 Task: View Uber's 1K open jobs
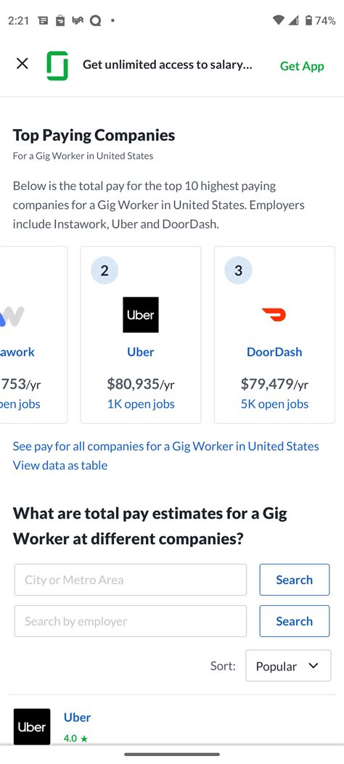point(141,404)
